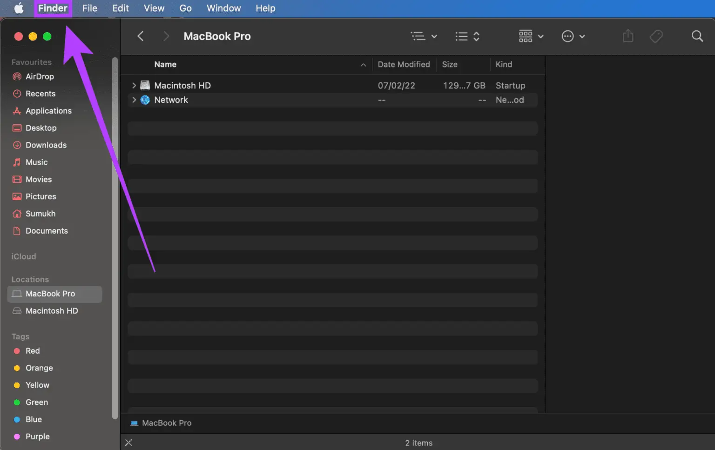Select the Macintosh HD name in list
The image size is (715, 450).
[x=182, y=85]
